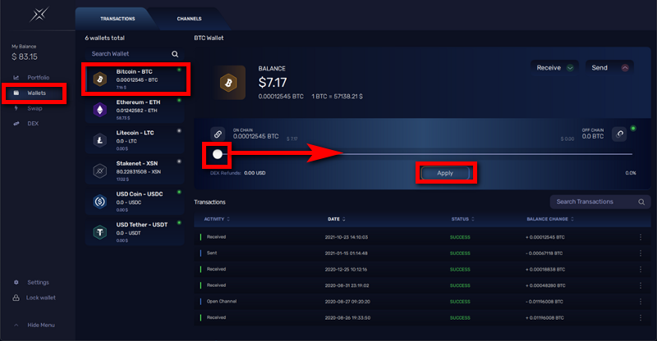Click the Lock wallet padlock icon
657x341 pixels.
pyautogui.click(x=16, y=298)
